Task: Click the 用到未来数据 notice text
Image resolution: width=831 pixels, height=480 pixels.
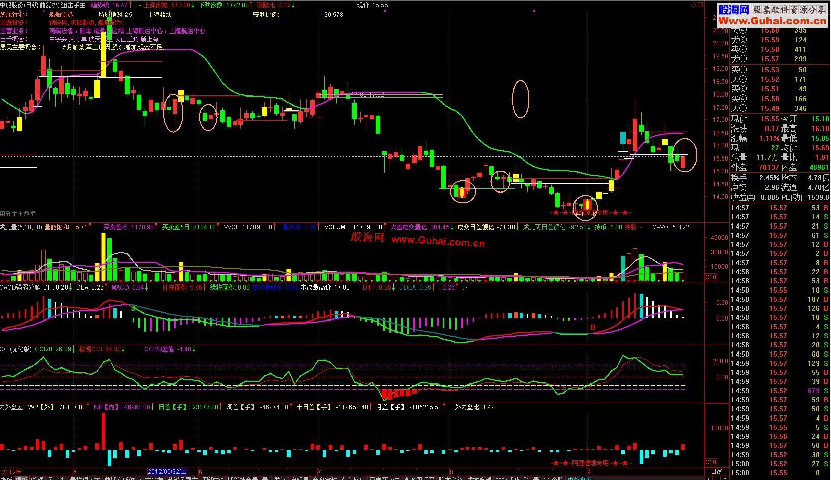Action: coord(18,214)
